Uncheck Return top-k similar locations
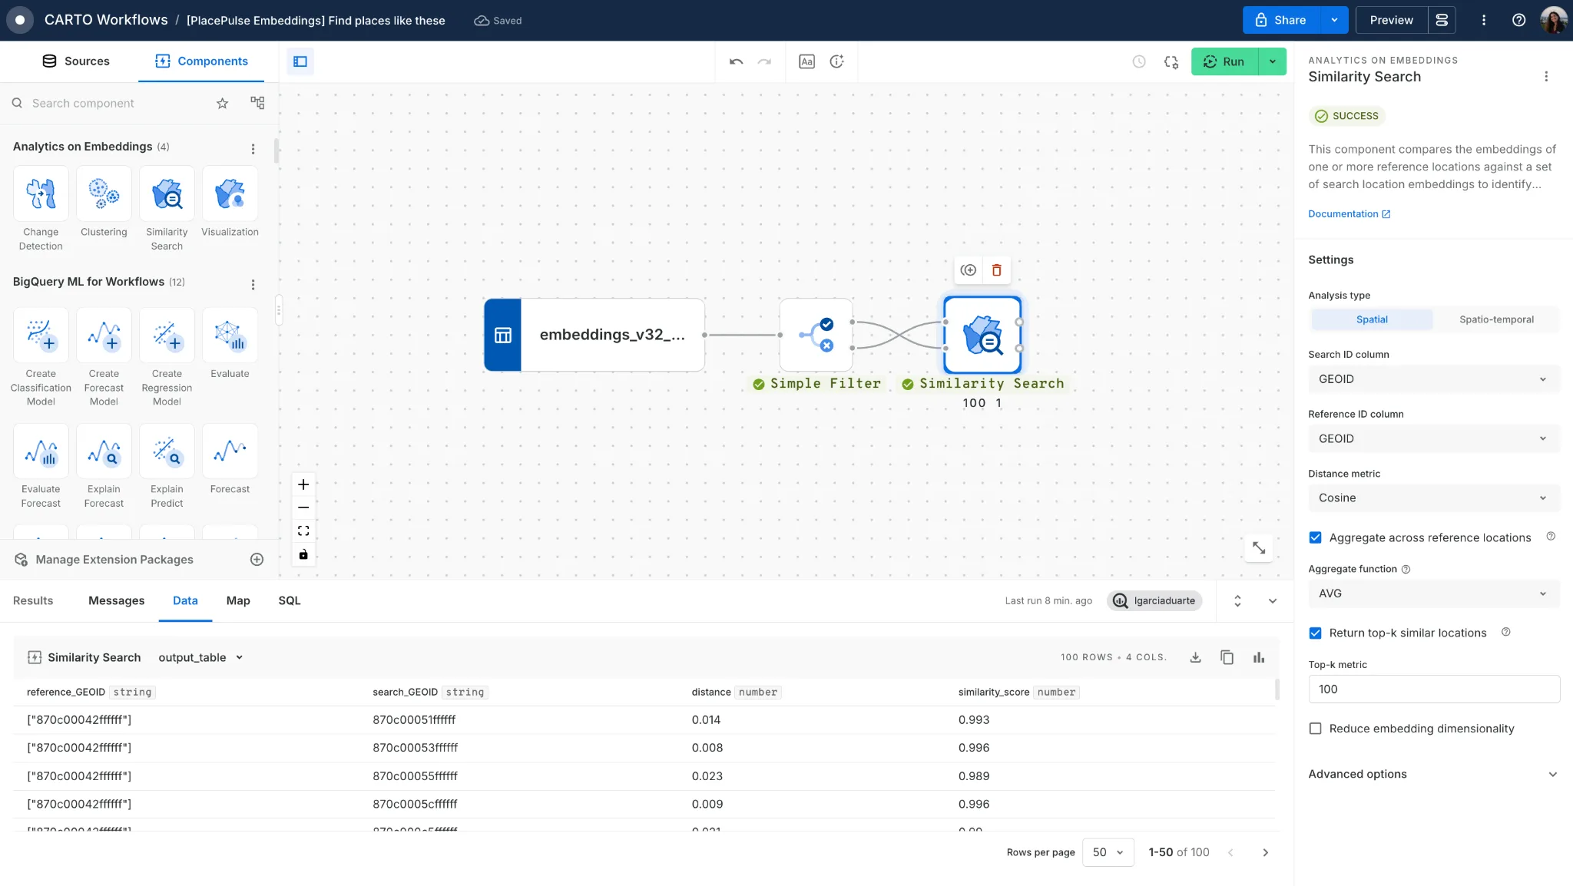 1315,633
